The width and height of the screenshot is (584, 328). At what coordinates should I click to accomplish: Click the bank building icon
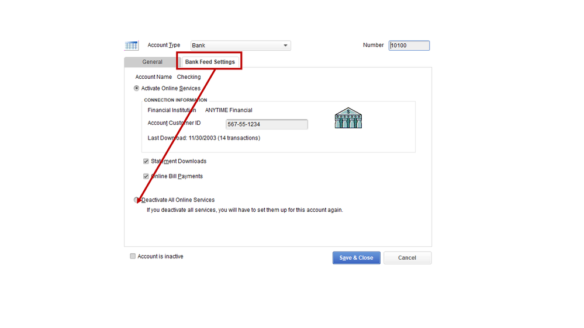tap(348, 118)
